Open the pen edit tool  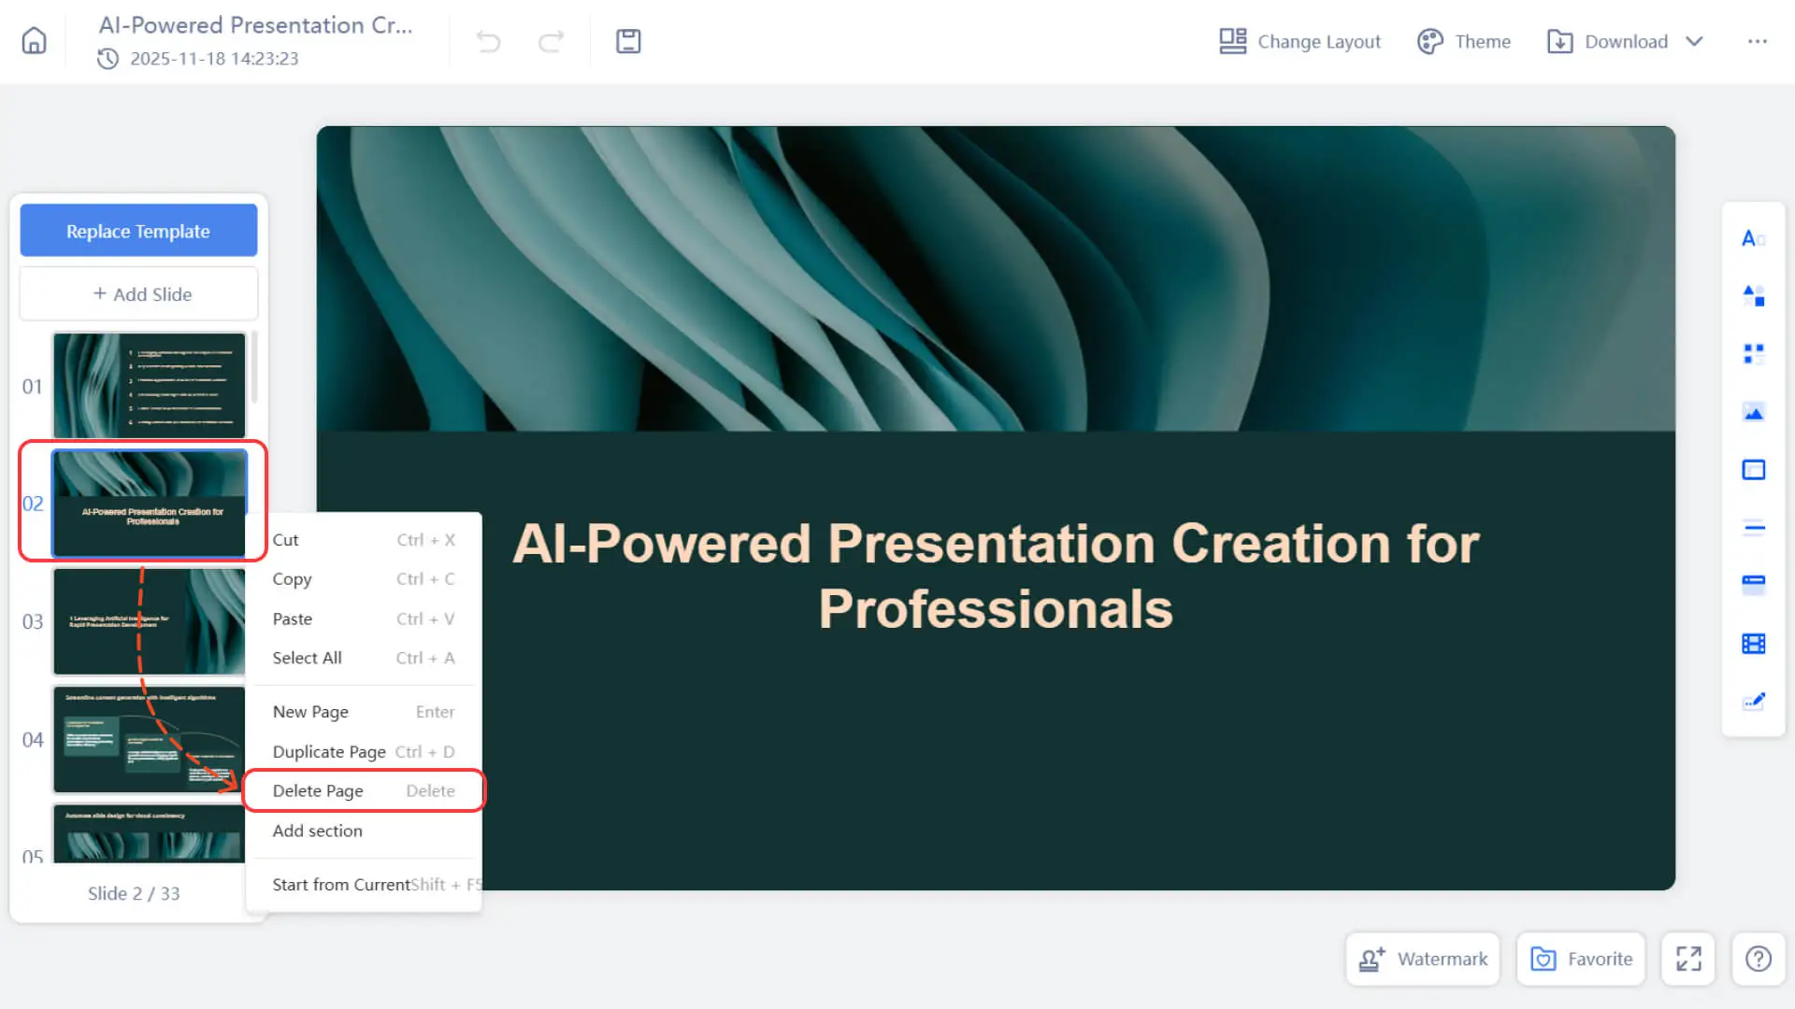pos(1753,701)
